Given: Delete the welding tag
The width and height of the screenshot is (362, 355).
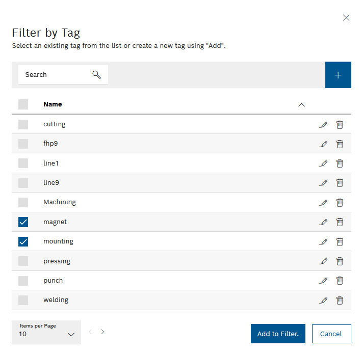Looking at the screenshot, I should 340,301.
